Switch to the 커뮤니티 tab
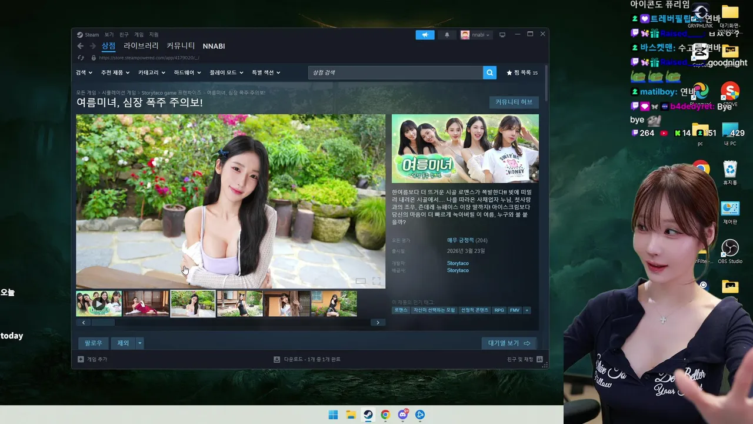 (181, 46)
